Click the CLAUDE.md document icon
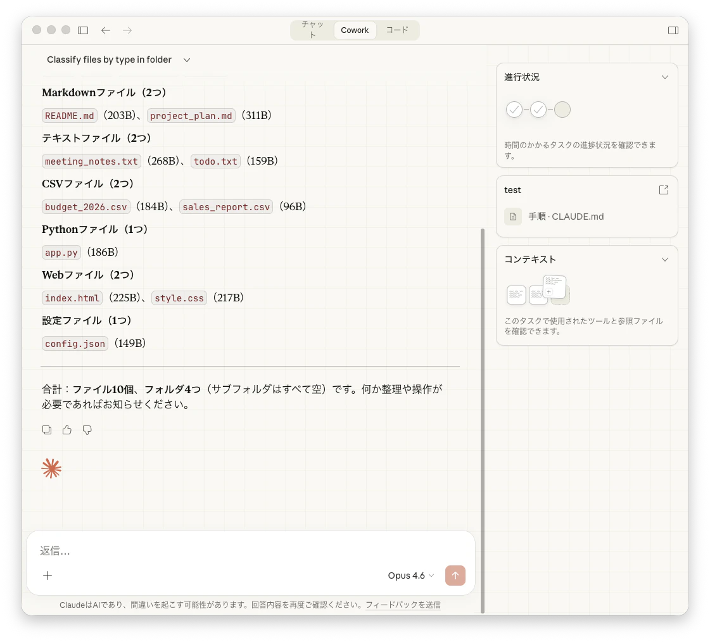 [x=512, y=217]
